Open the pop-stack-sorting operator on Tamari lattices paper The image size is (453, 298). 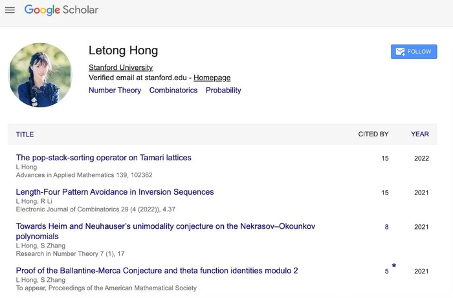(104, 158)
